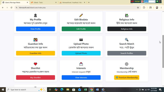The width and height of the screenshot is (164, 92).
Task: Open Word from taskbar
Action: (97, 90)
